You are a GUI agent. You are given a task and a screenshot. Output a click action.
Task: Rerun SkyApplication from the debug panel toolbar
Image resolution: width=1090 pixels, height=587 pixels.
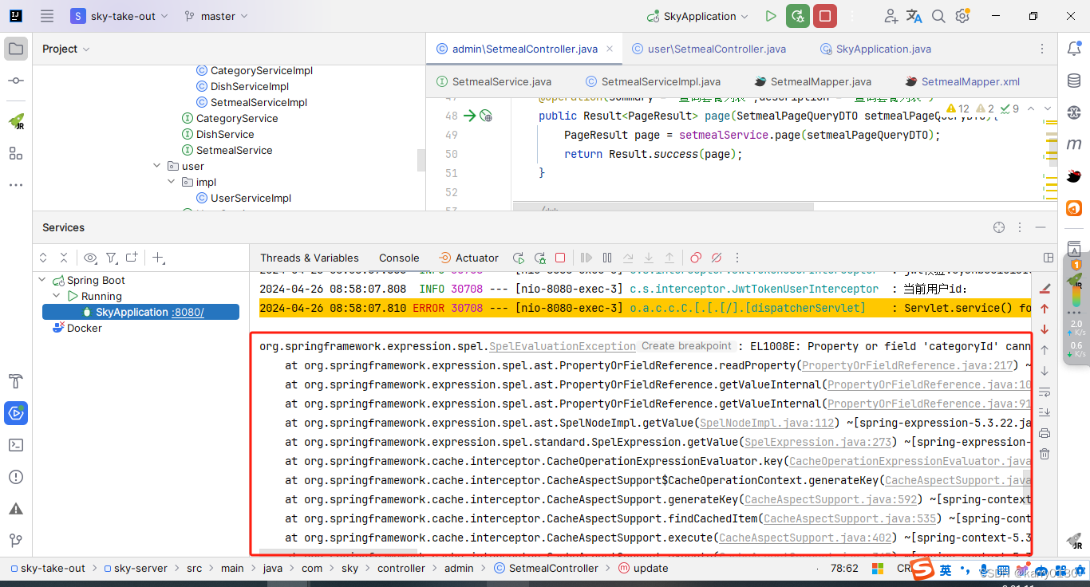point(518,258)
